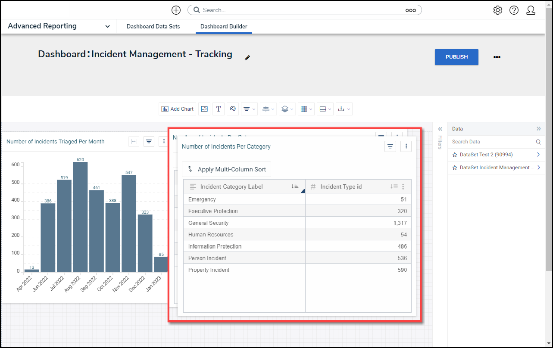Open the toolbar filter dropdown
The width and height of the screenshot is (553, 348).
[x=249, y=109]
